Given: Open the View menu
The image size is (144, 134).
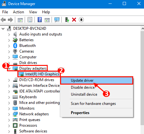Looking at the screenshot, I should tap(33, 12).
